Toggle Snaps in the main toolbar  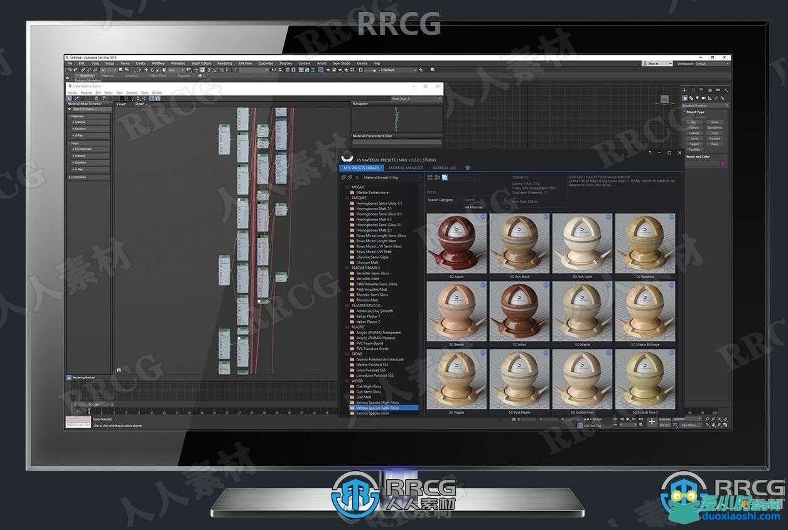(208, 70)
